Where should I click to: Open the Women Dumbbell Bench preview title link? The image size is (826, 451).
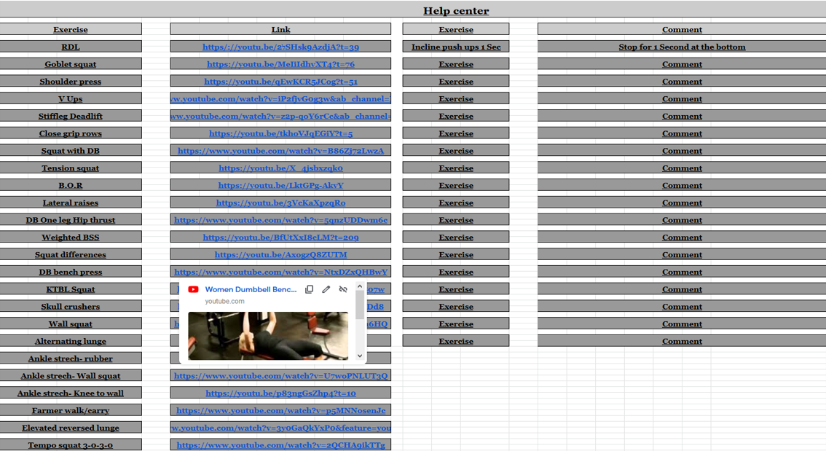click(x=251, y=289)
